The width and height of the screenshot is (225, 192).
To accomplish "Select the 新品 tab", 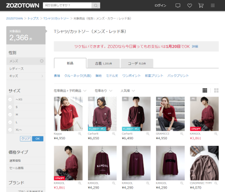I will pyautogui.click(x=70, y=63).
